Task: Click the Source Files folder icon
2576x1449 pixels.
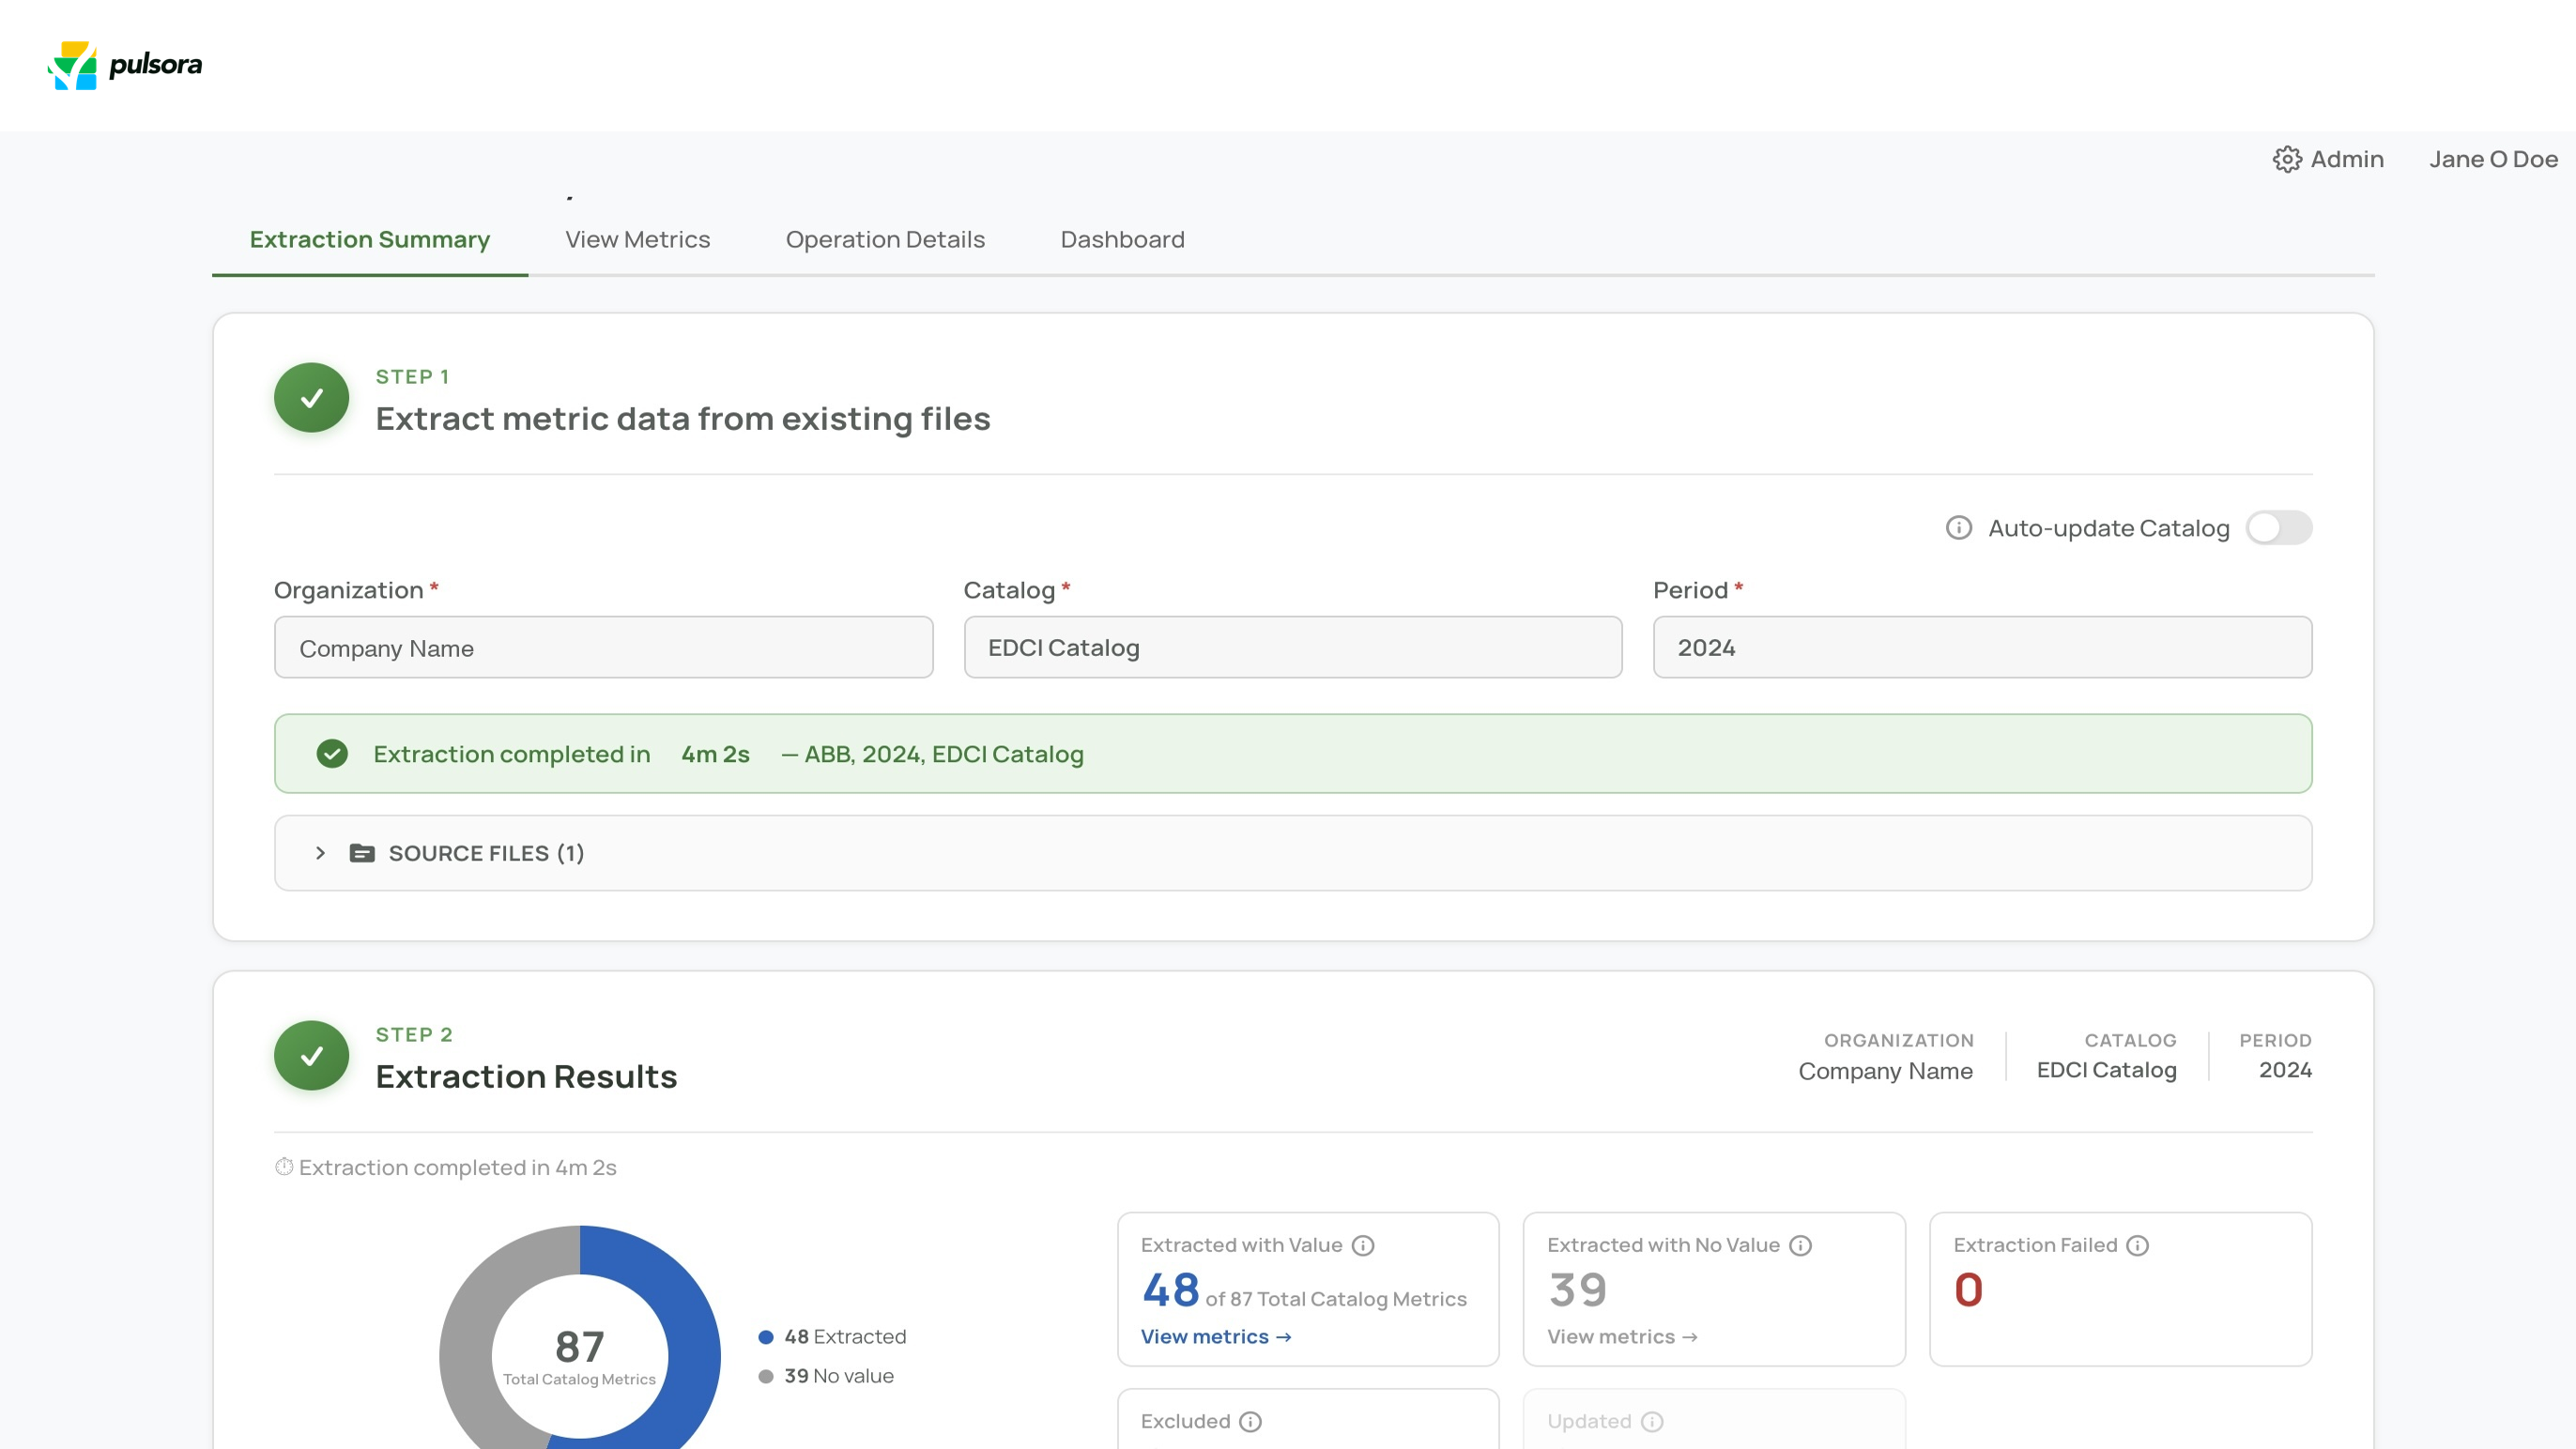Action: click(362, 854)
